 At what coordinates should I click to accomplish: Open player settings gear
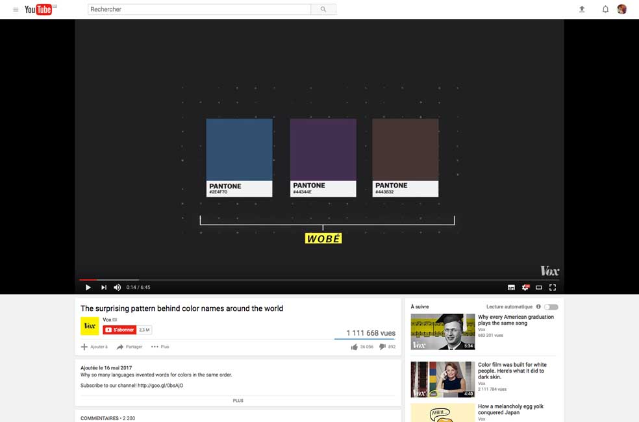click(x=525, y=287)
